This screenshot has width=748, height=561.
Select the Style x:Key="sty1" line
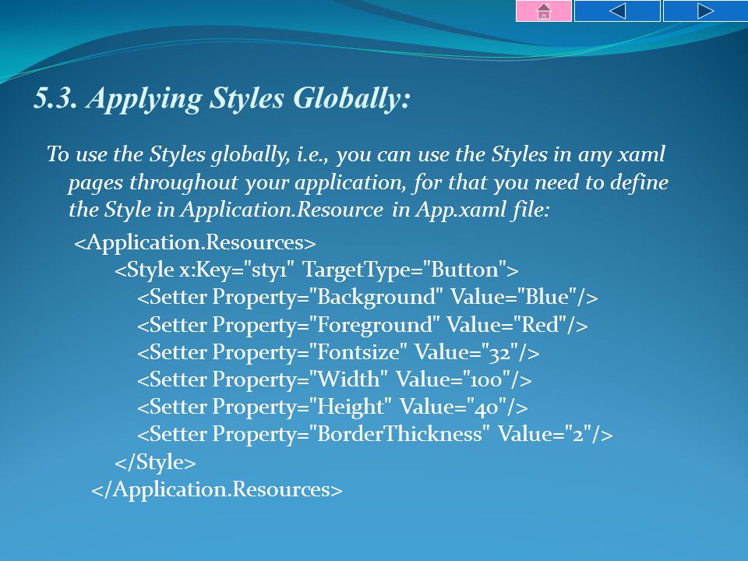tap(316, 270)
